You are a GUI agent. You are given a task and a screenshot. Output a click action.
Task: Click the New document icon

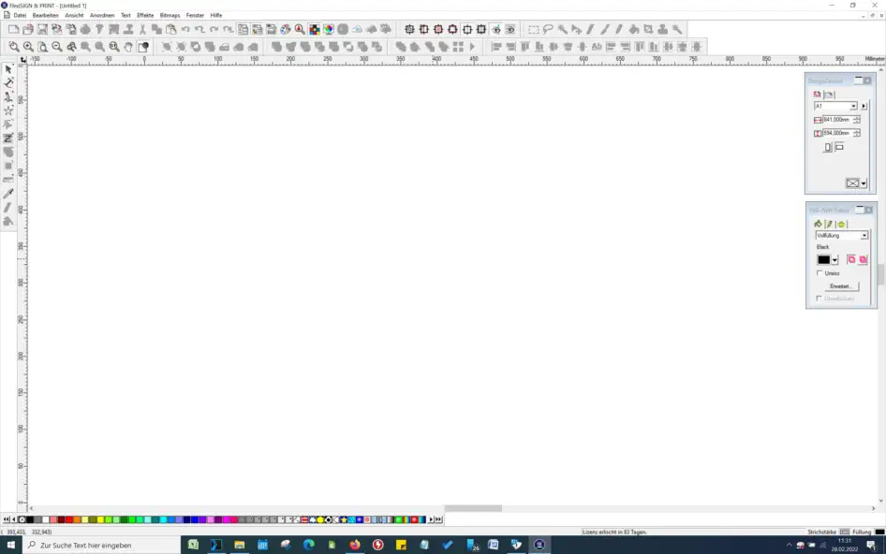click(13, 30)
